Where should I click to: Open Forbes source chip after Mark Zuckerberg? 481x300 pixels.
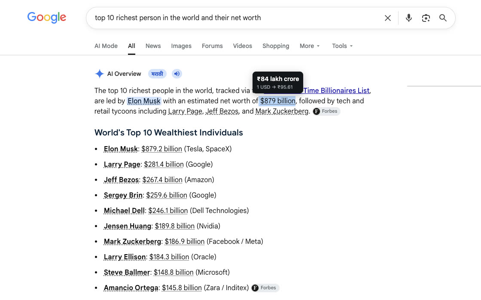click(x=326, y=111)
